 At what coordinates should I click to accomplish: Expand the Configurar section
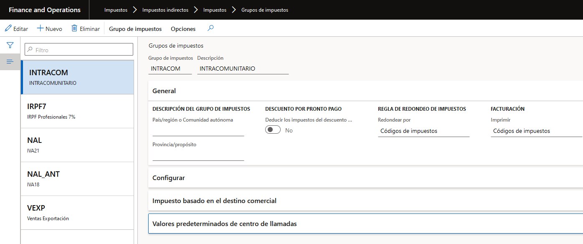pos(169,178)
